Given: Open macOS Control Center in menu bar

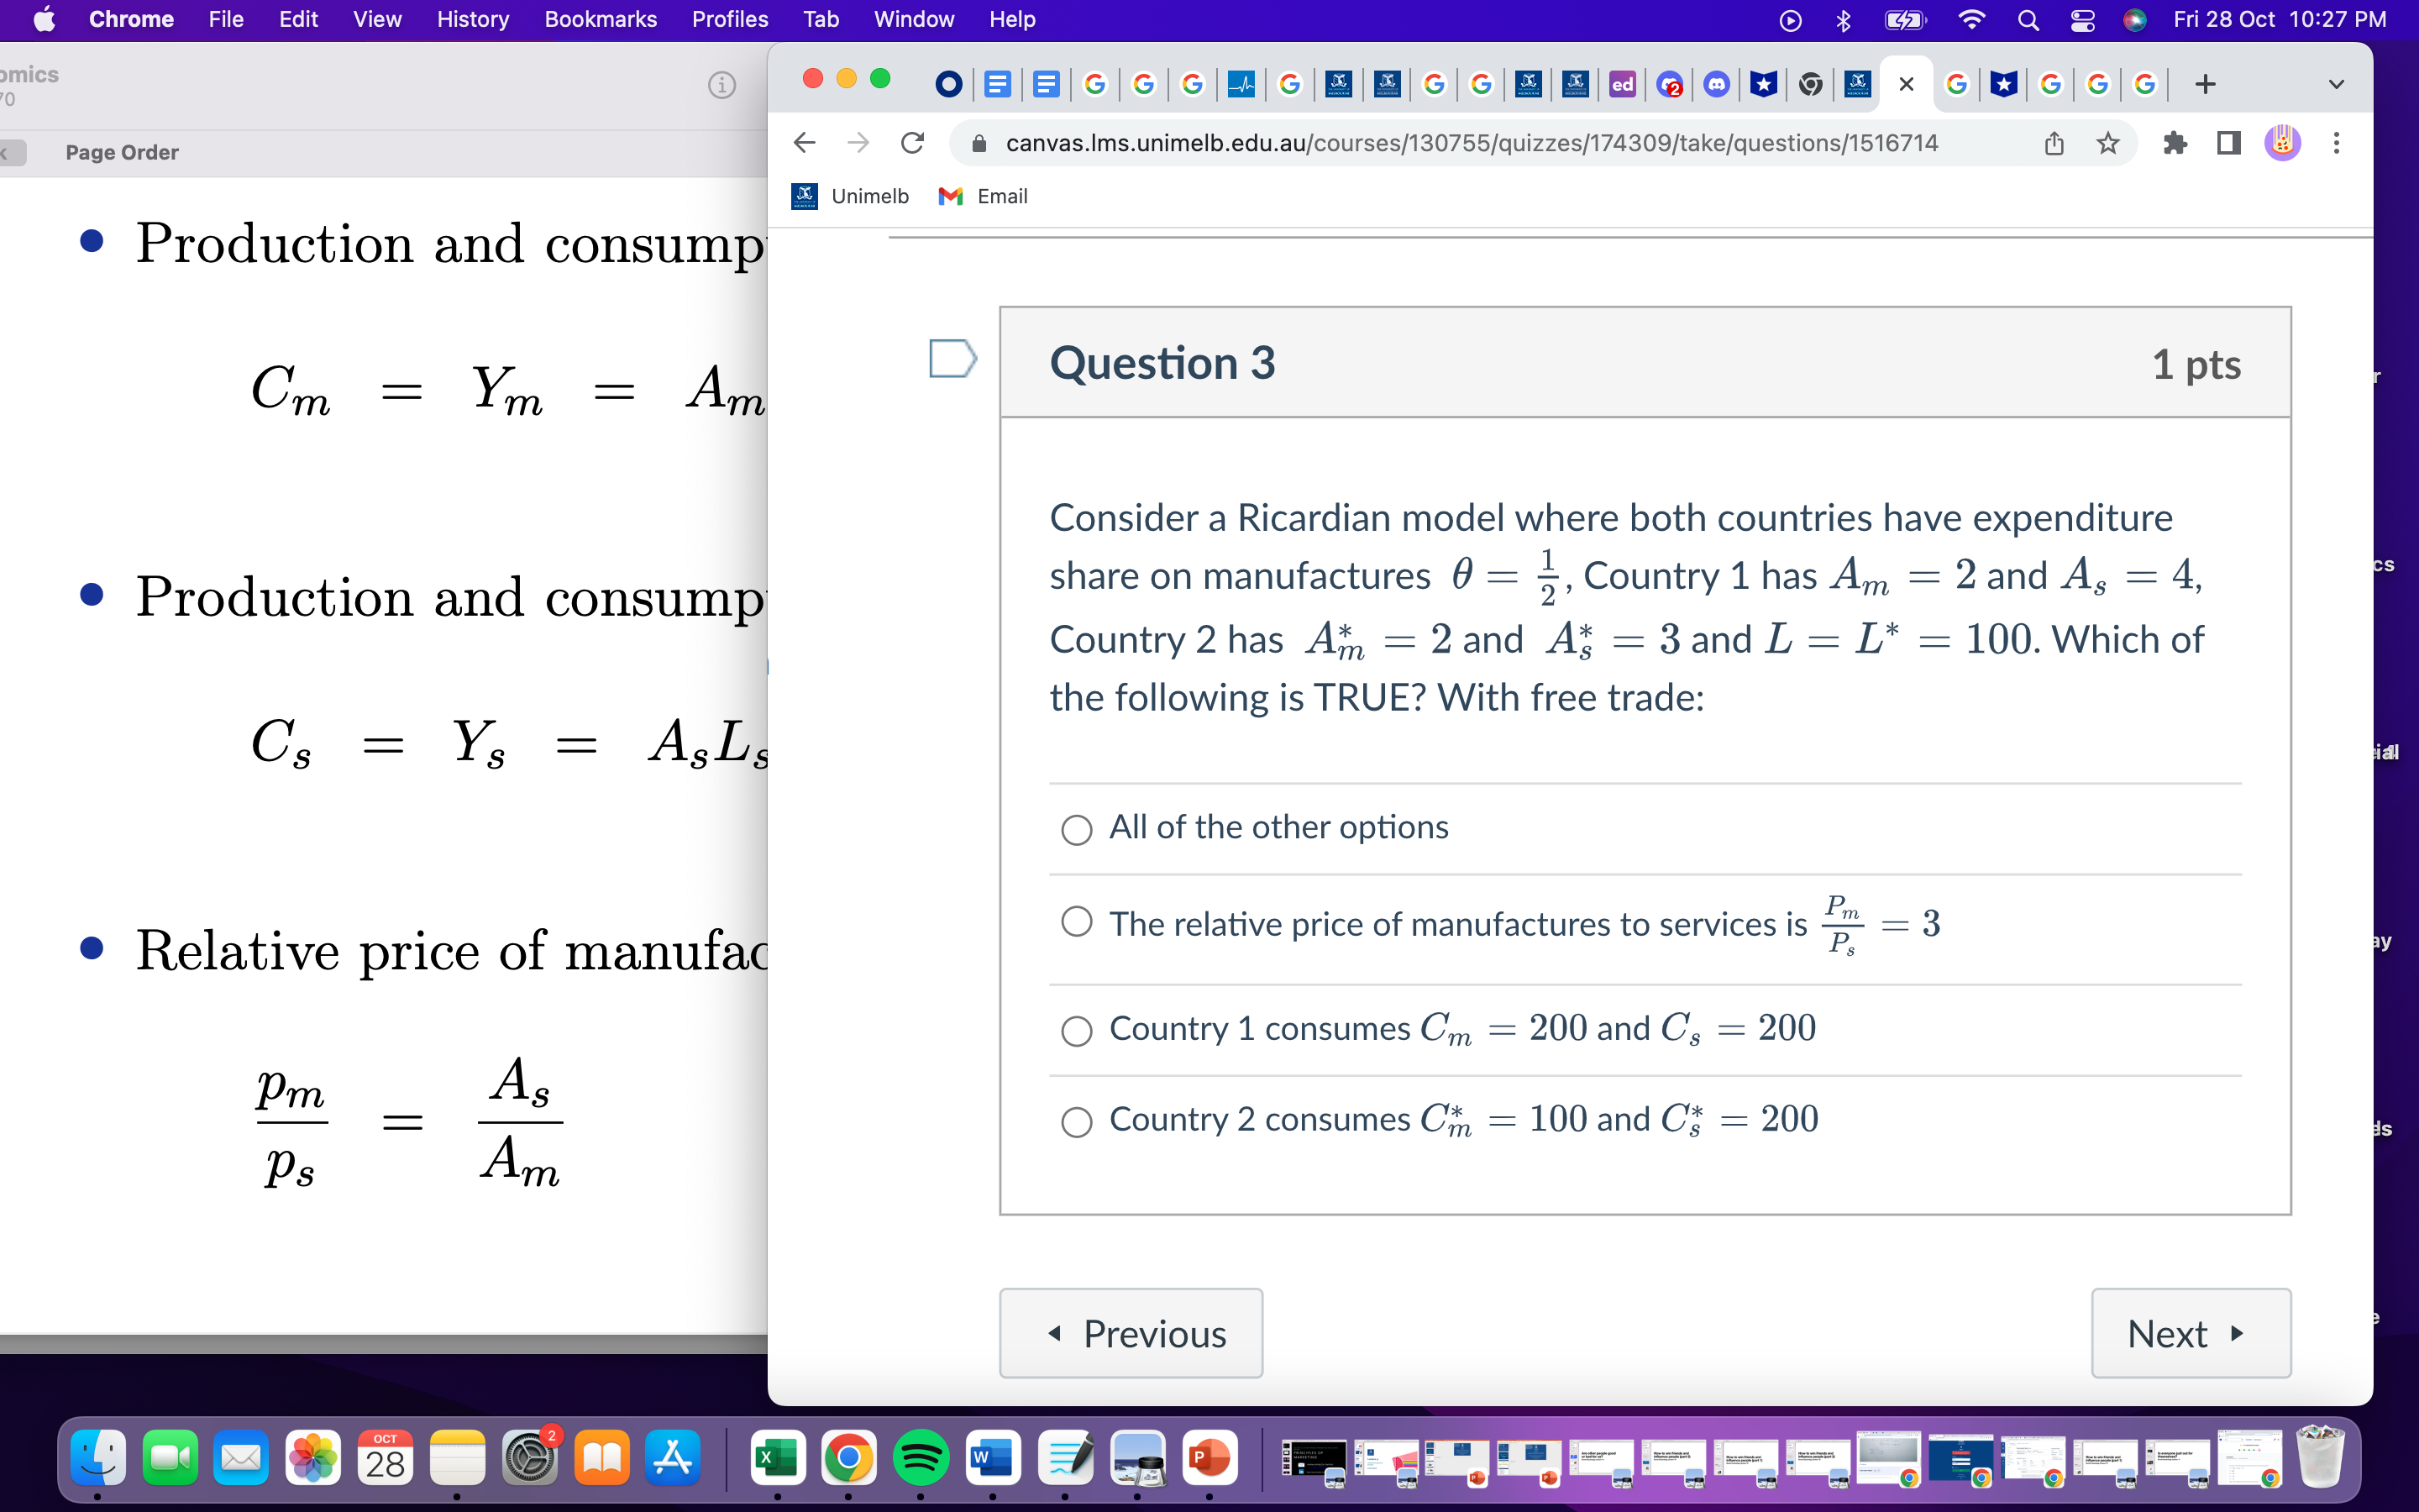Looking at the screenshot, I should pyautogui.click(x=2082, y=20).
